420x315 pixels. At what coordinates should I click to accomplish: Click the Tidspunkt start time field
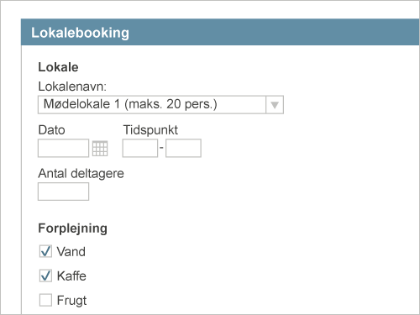tap(140, 148)
